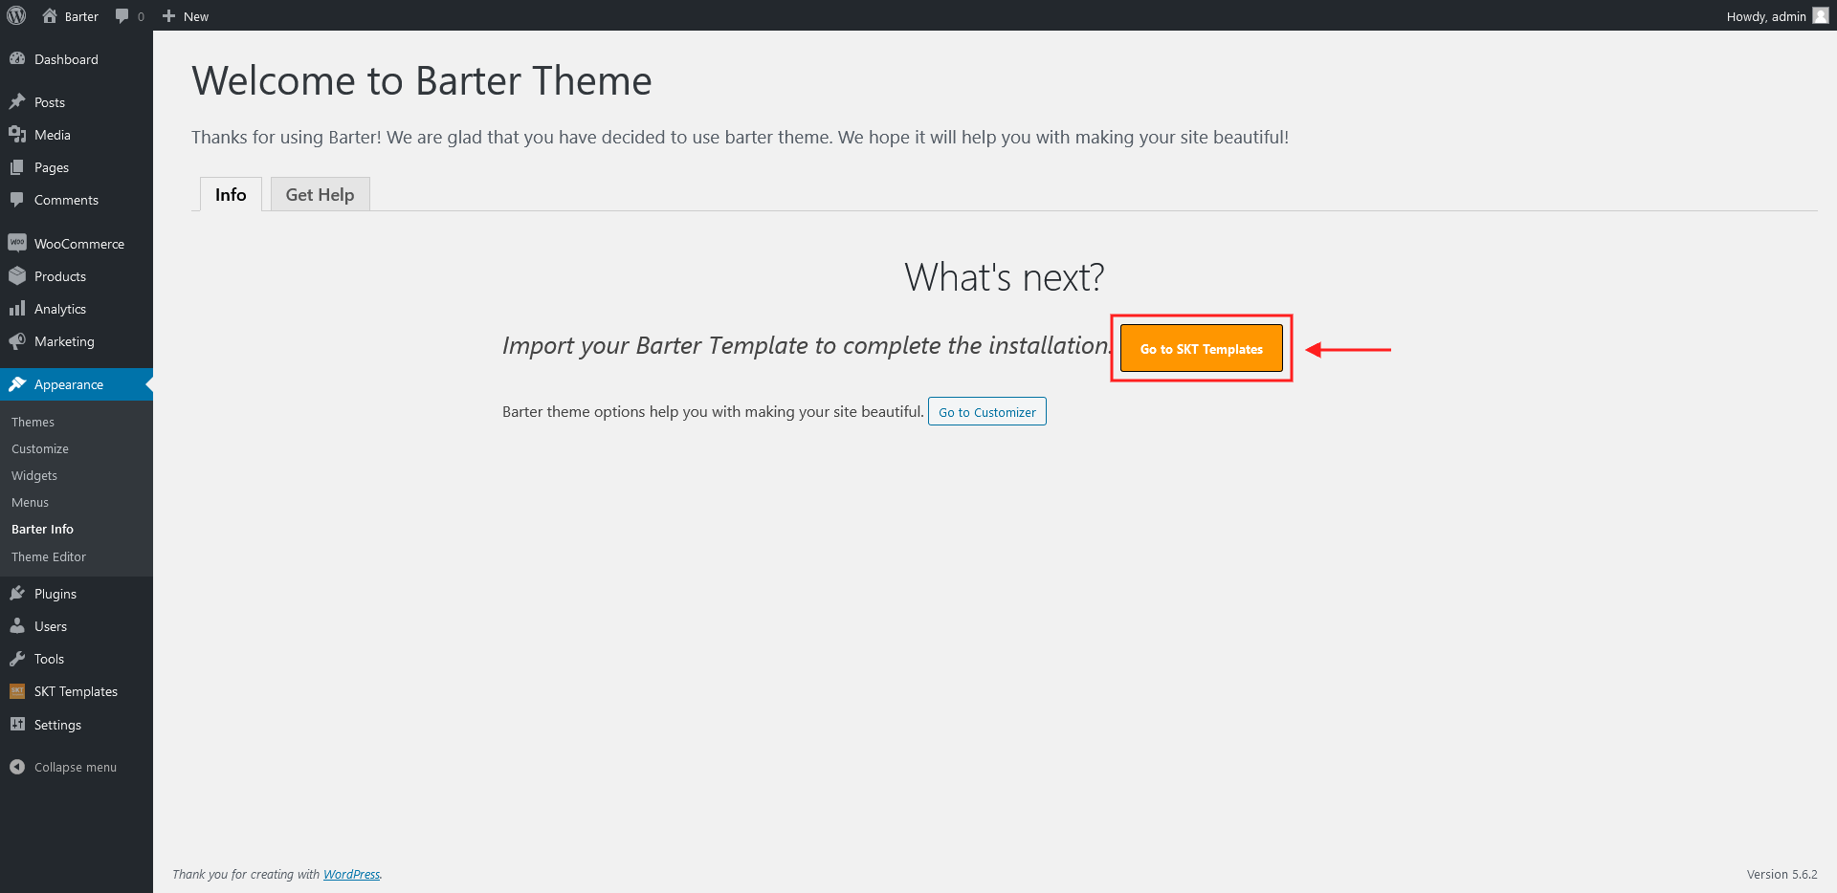Open the Tools menu label
The height and width of the screenshot is (893, 1837).
coord(49,659)
